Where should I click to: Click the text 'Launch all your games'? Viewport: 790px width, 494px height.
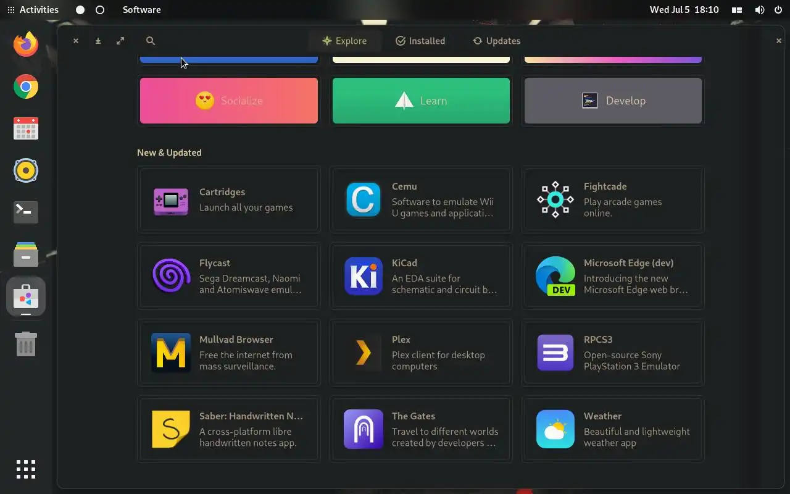[246, 207]
